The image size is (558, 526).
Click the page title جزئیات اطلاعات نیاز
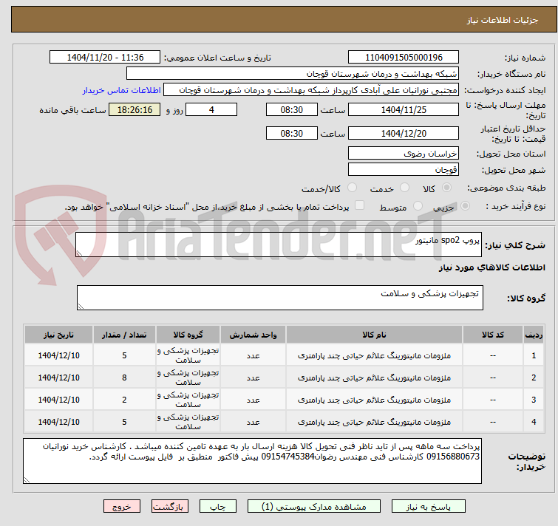pyautogui.click(x=502, y=20)
